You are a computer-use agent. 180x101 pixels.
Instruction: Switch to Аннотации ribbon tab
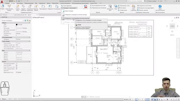click(x=20, y=3)
